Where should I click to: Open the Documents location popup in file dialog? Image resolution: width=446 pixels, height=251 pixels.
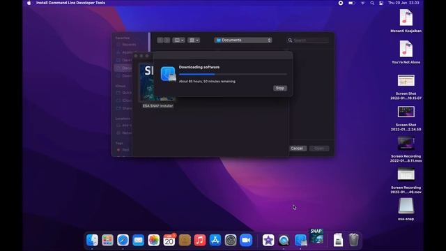[x=243, y=40]
